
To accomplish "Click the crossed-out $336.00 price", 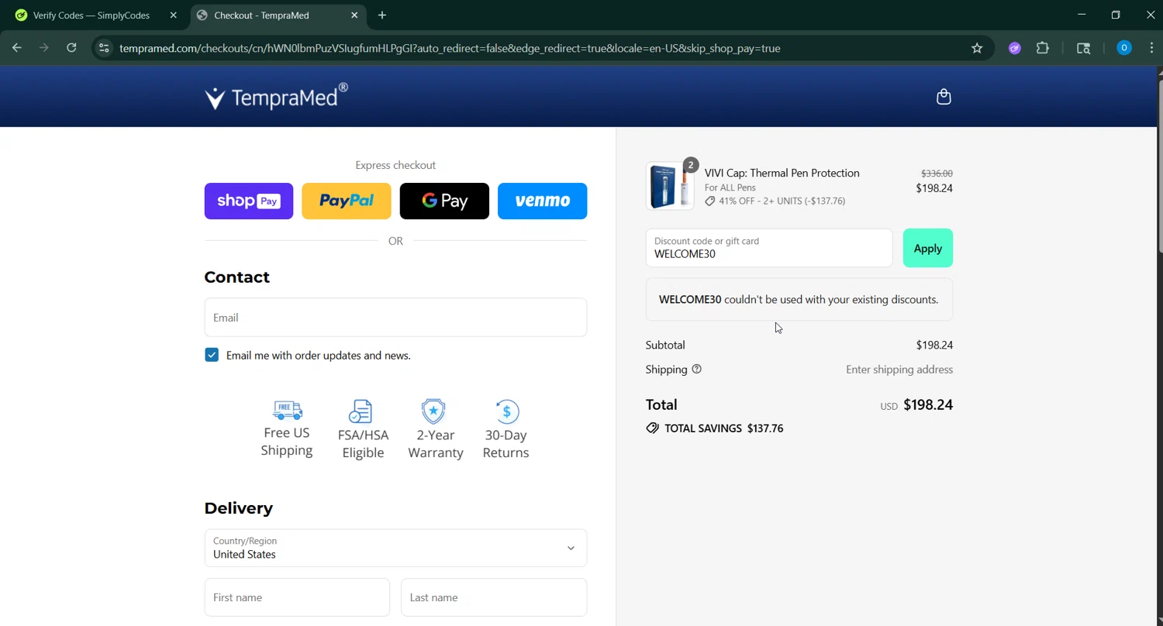I will pos(937,174).
